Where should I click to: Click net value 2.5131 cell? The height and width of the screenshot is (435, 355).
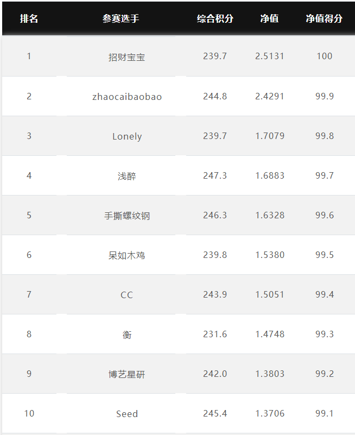point(270,56)
